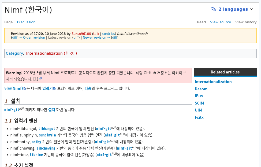Click the 1 설치 section heading
This screenshot has height=167, width=261.
pyautogui.click(x=13, y=101)
